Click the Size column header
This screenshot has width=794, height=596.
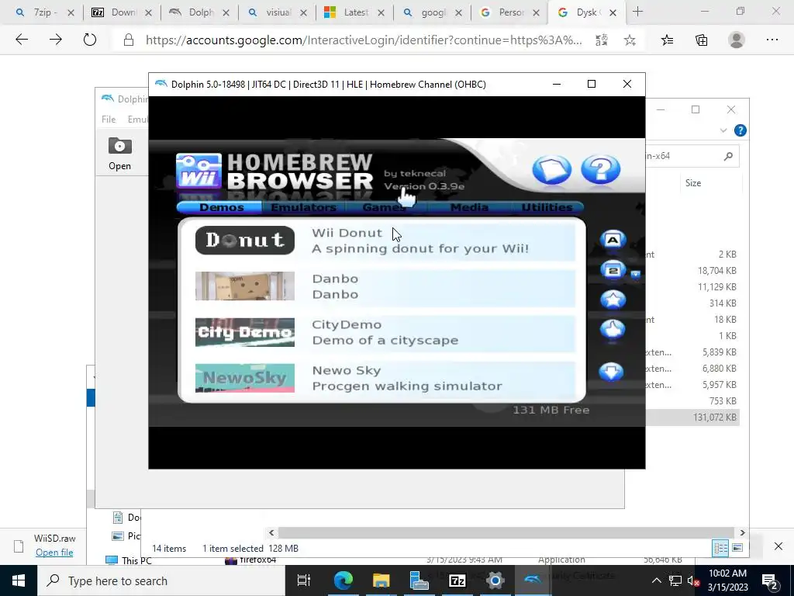click(692, 183)
